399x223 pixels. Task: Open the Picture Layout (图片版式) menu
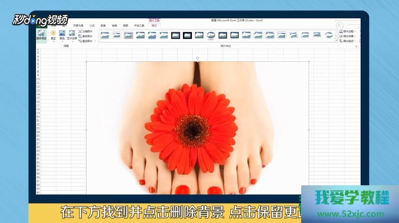(x=347, y=41)
